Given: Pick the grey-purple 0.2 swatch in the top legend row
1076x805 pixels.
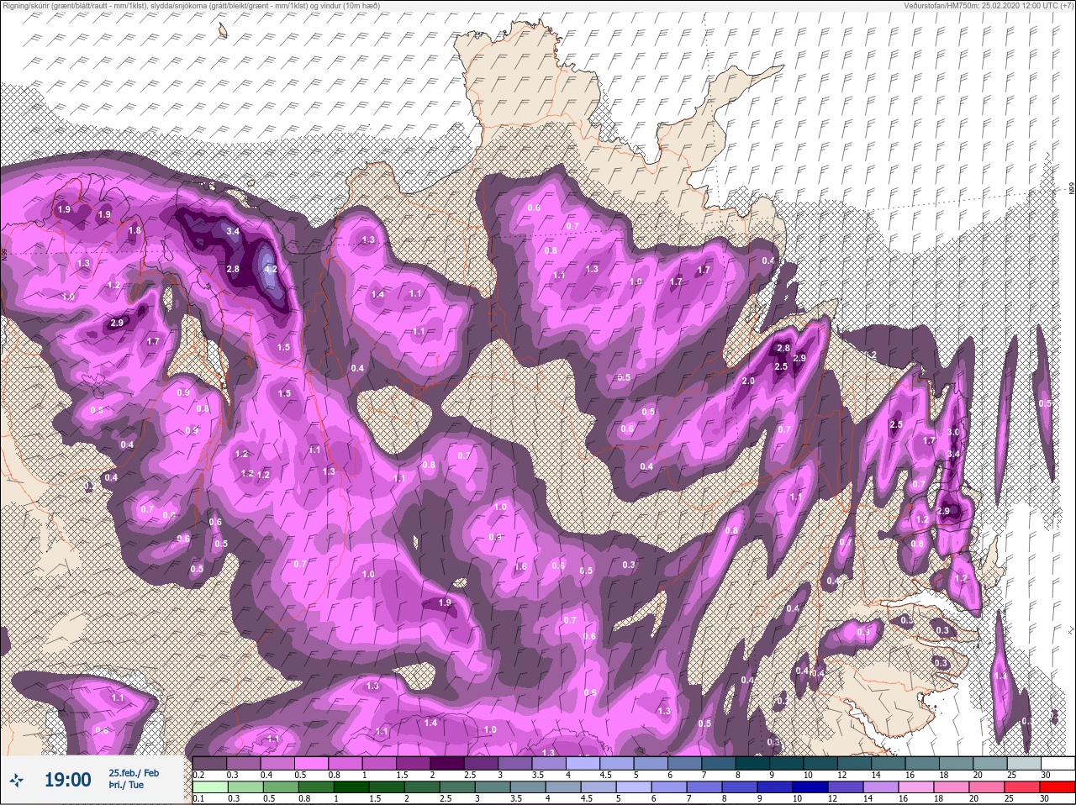Looking at the screenshot, I should tap(210, 763).
